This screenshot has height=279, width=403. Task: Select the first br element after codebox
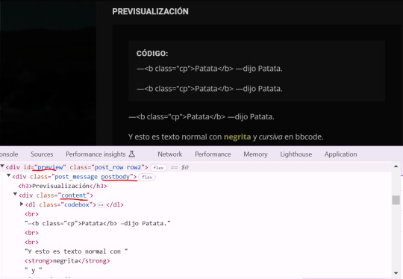(31, 214)
